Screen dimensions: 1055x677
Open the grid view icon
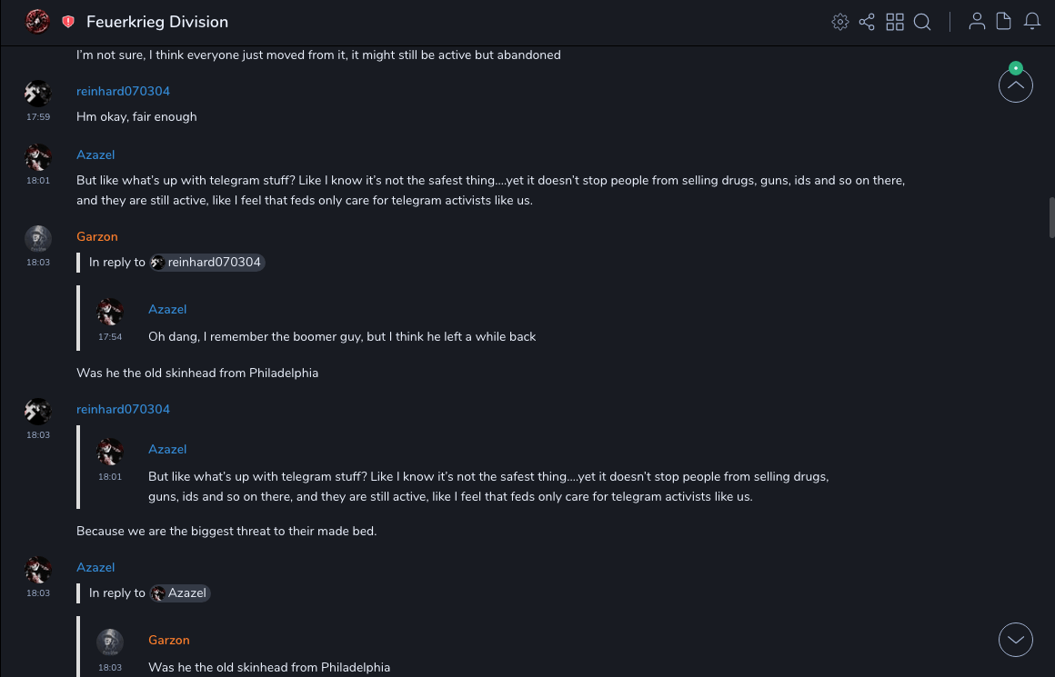[x=895, y=22]
